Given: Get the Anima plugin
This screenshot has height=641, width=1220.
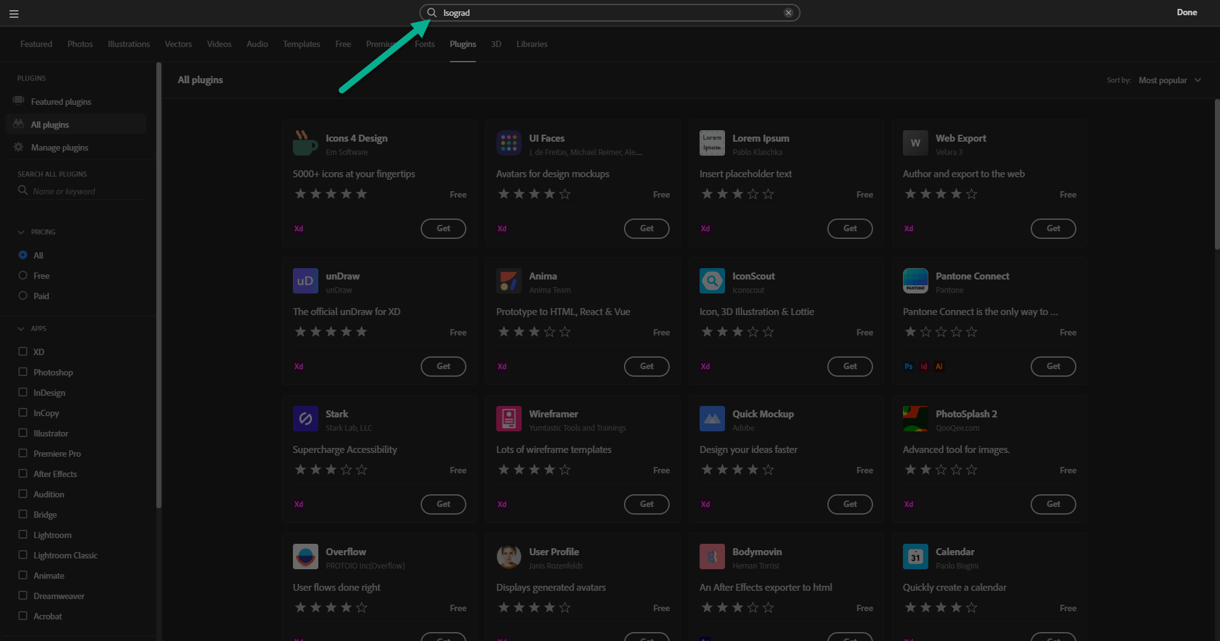Looking at the screenshot, I should click(647, 367).
